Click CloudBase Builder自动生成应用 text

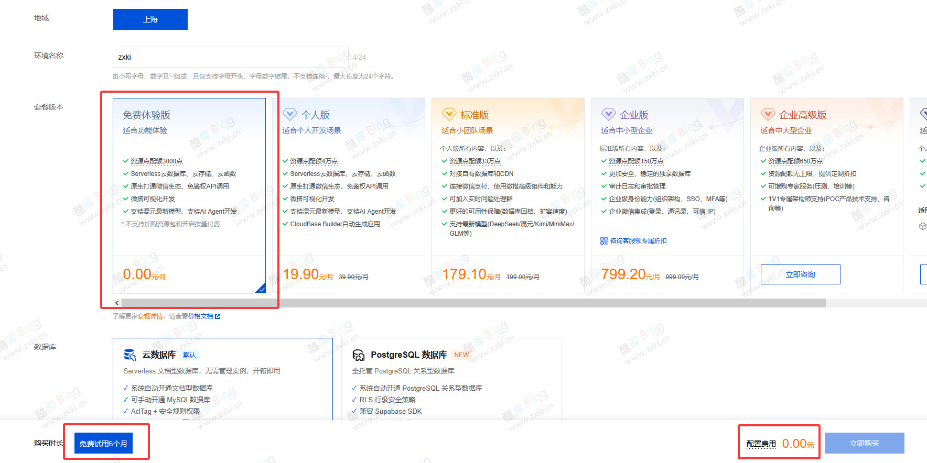[x=335, y=224]
